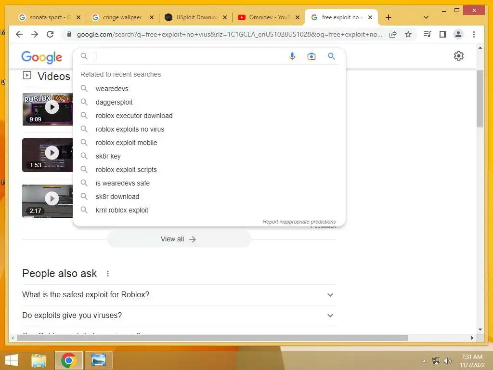Toggle Chrome side panel icon
The height and width of the screenshot is (370, 493).
click(x=443, y=34)
